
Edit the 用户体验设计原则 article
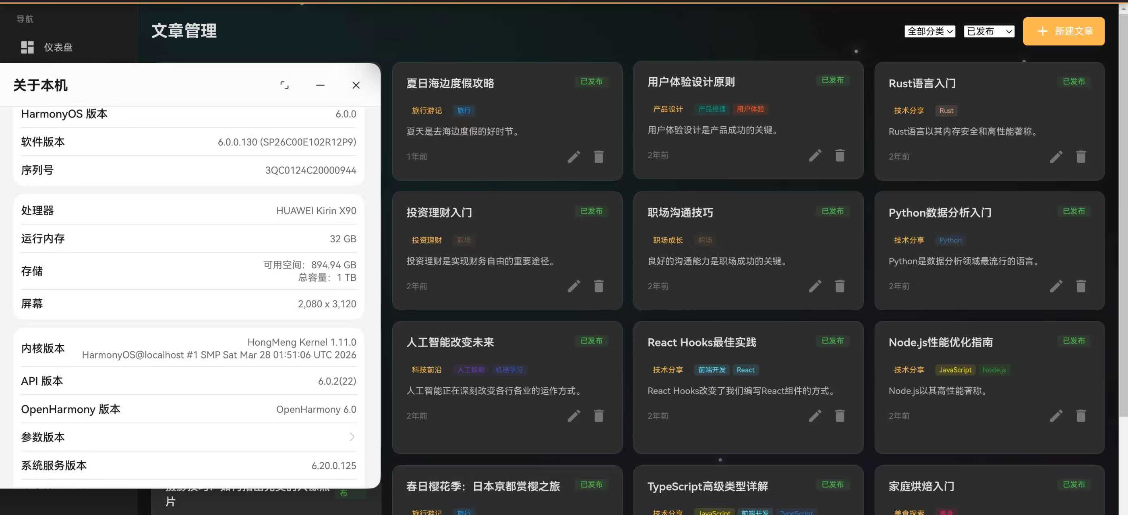(815, 155)
